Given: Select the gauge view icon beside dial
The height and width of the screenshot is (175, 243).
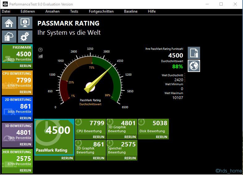Looking at the screenshot, I should (40, 50).
